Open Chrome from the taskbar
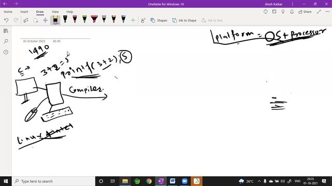Viewport: 332px width, 186px height. click(149, 181)
